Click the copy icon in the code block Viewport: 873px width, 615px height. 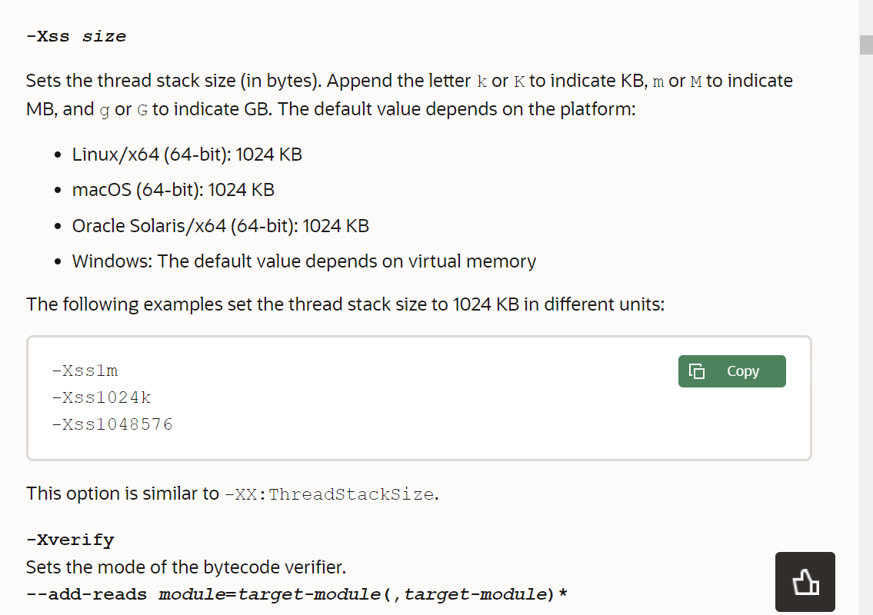point(697,371)
